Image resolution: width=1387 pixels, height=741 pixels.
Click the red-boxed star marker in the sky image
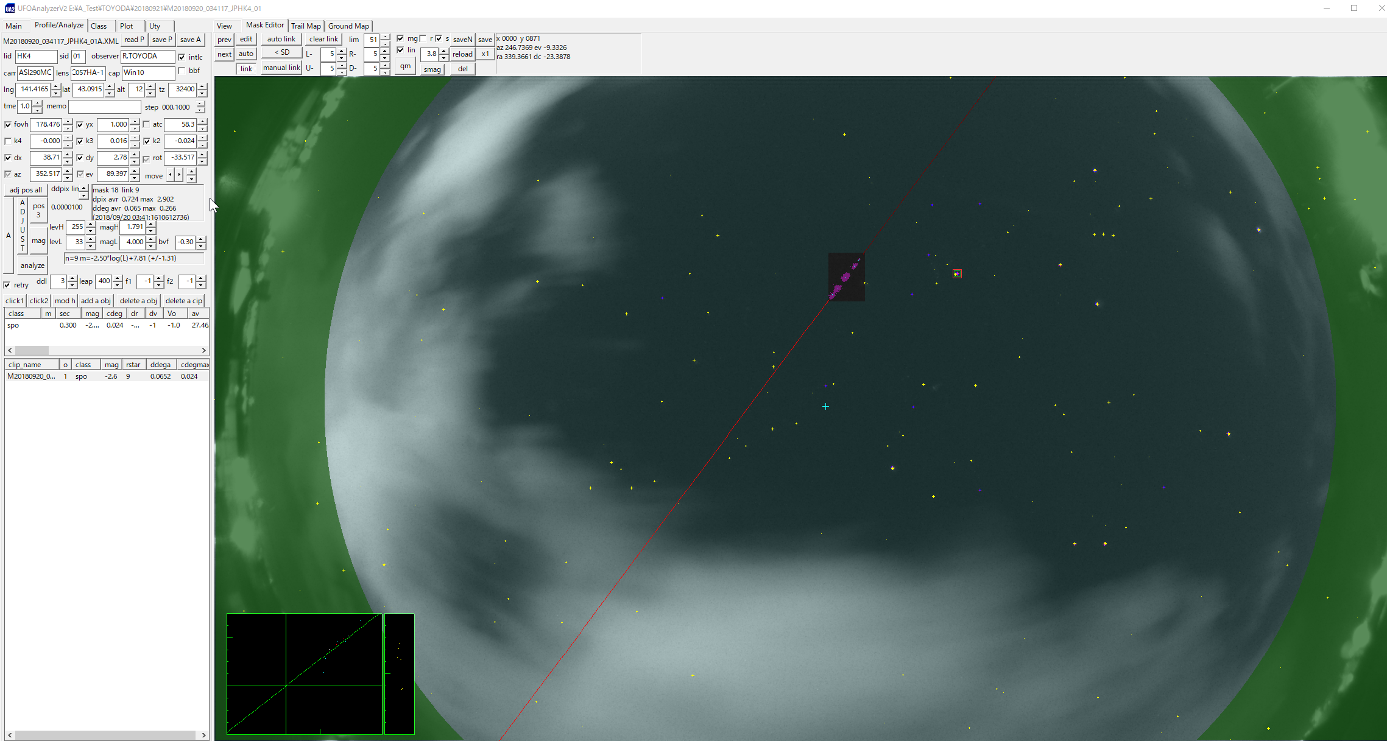956,274
